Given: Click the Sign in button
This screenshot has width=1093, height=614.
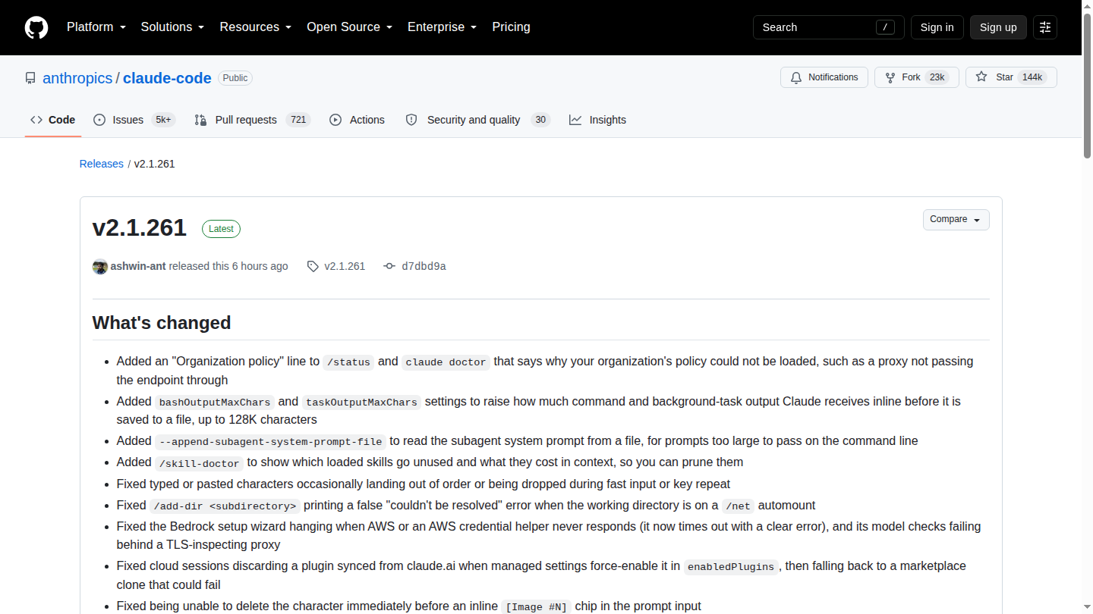Looking at the screenshot, I should coord(937,27).
